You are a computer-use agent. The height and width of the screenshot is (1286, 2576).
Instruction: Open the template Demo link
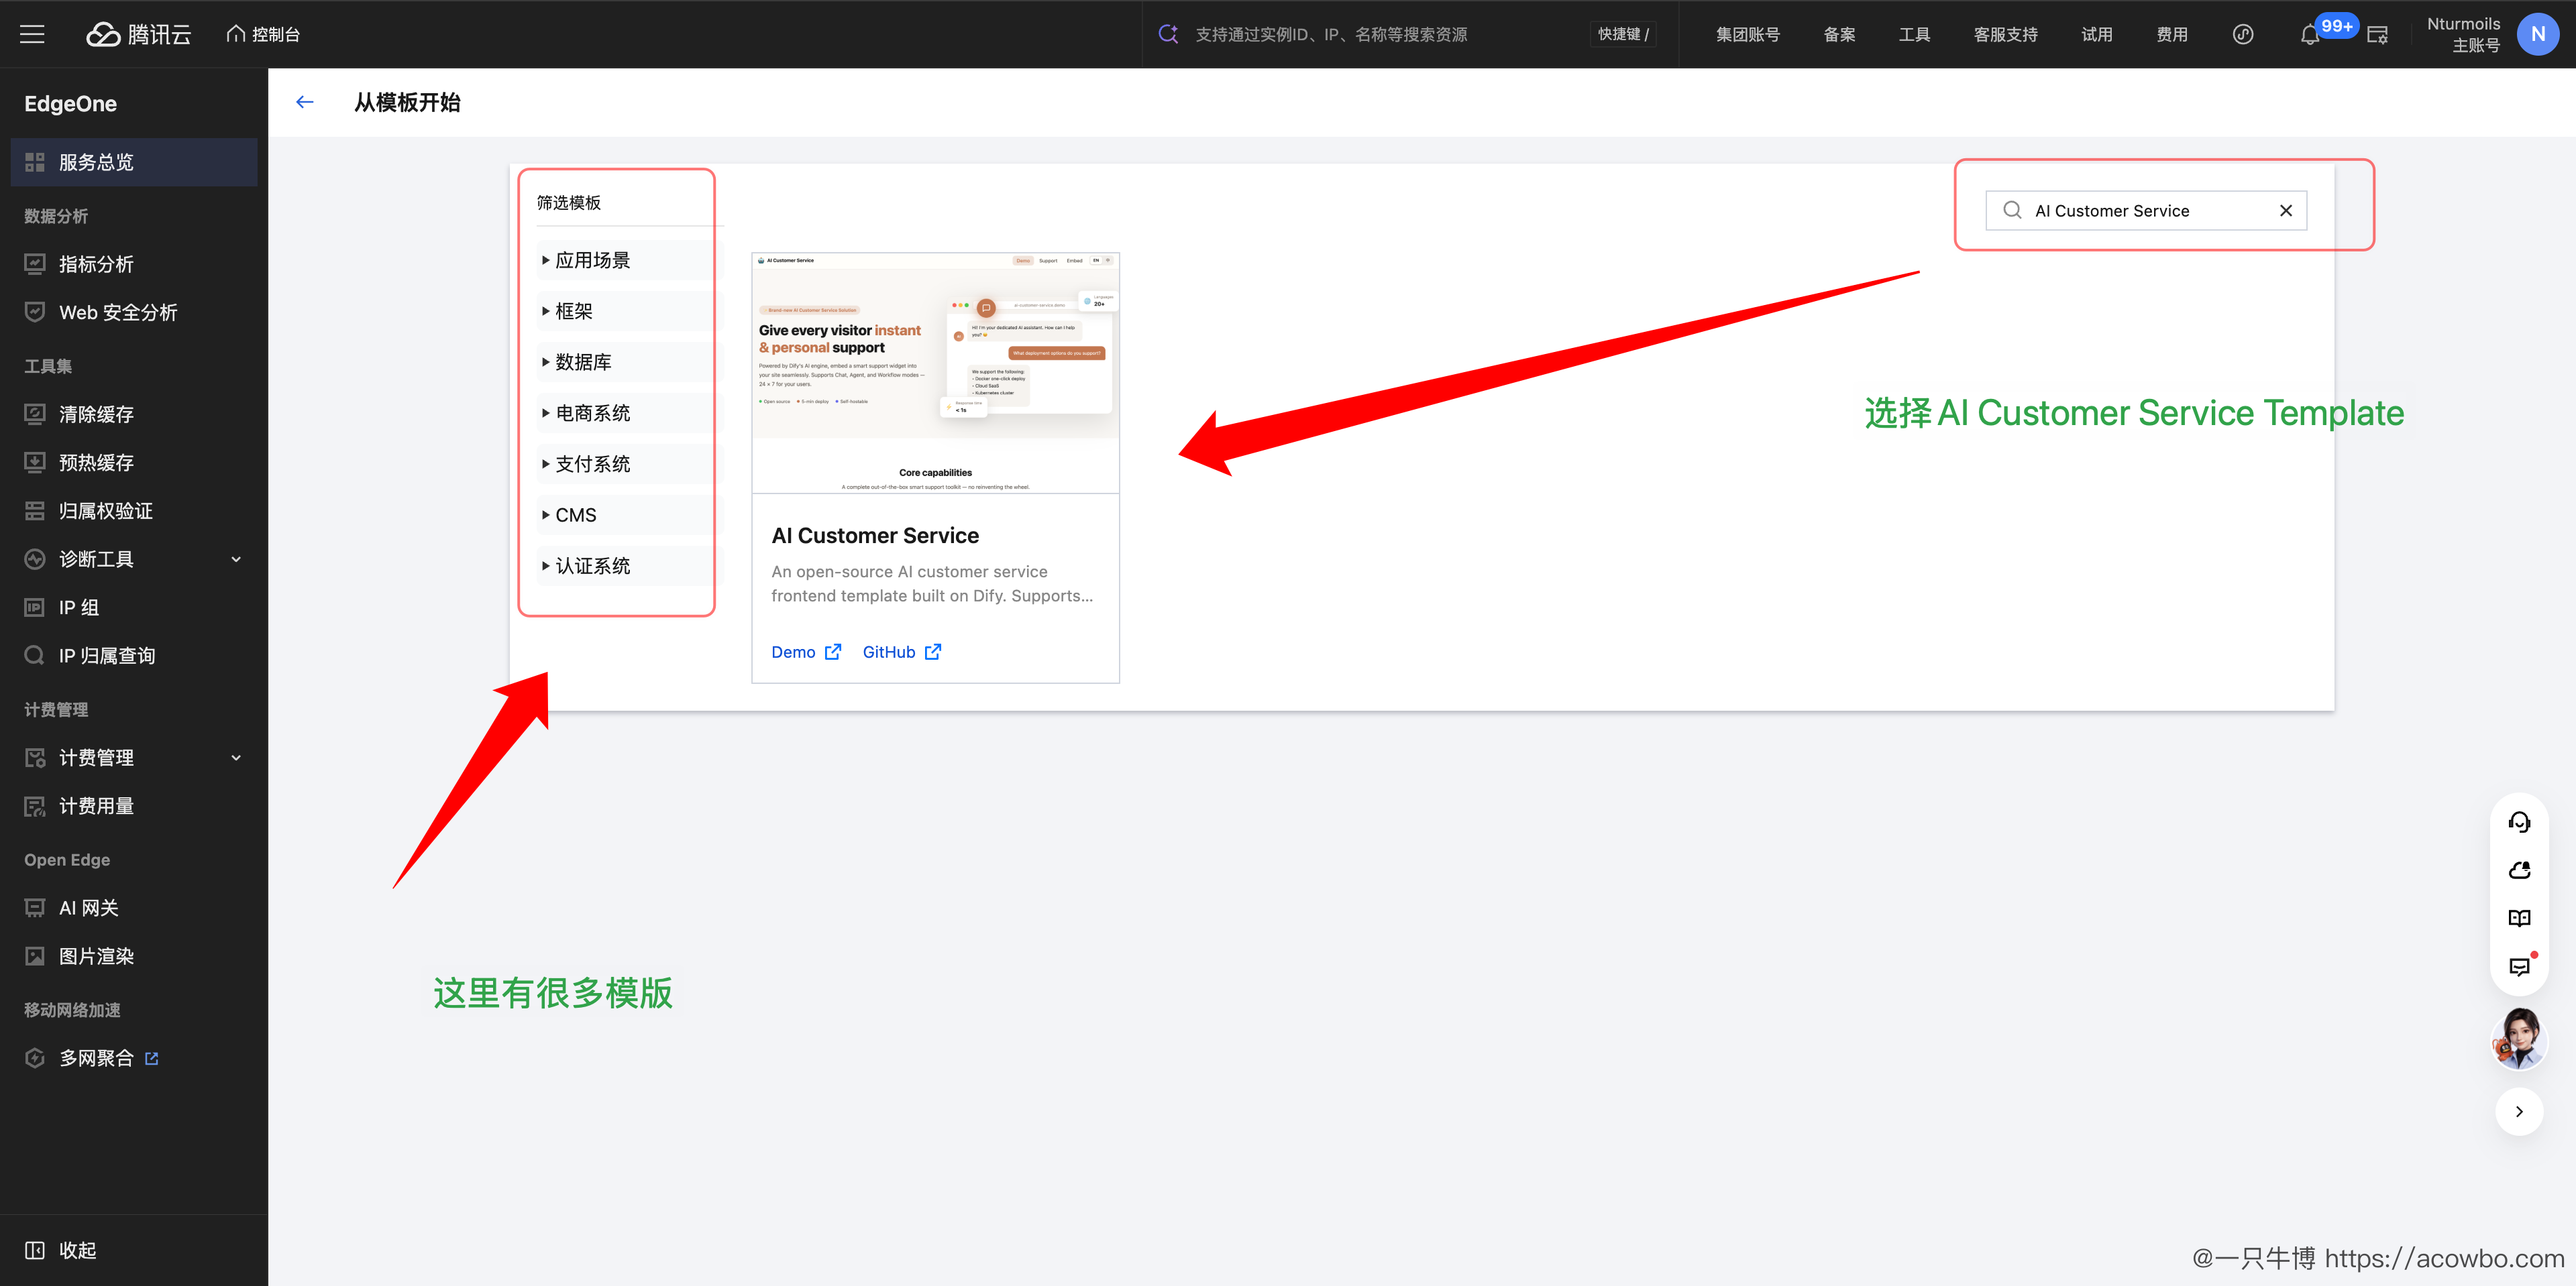click(x=806, y=652)
